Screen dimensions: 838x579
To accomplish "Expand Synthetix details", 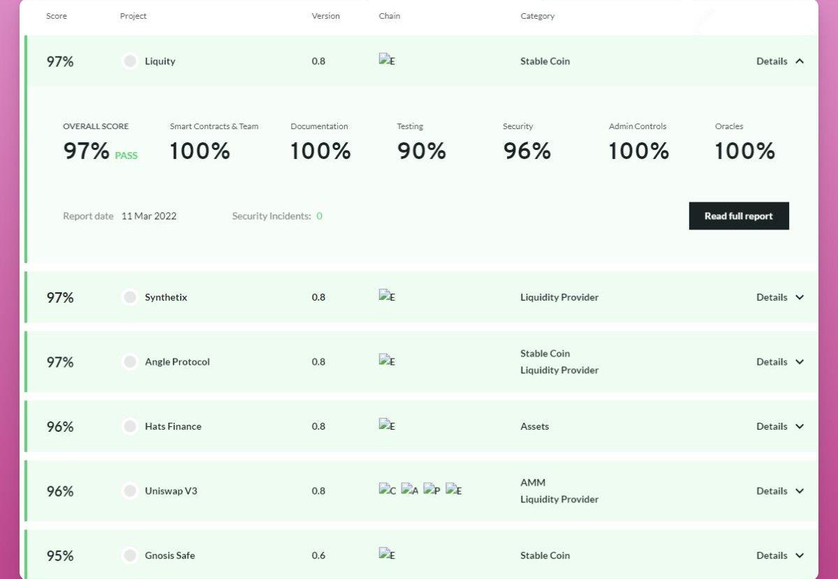I will pyautogui.click(x=780, y=297).
